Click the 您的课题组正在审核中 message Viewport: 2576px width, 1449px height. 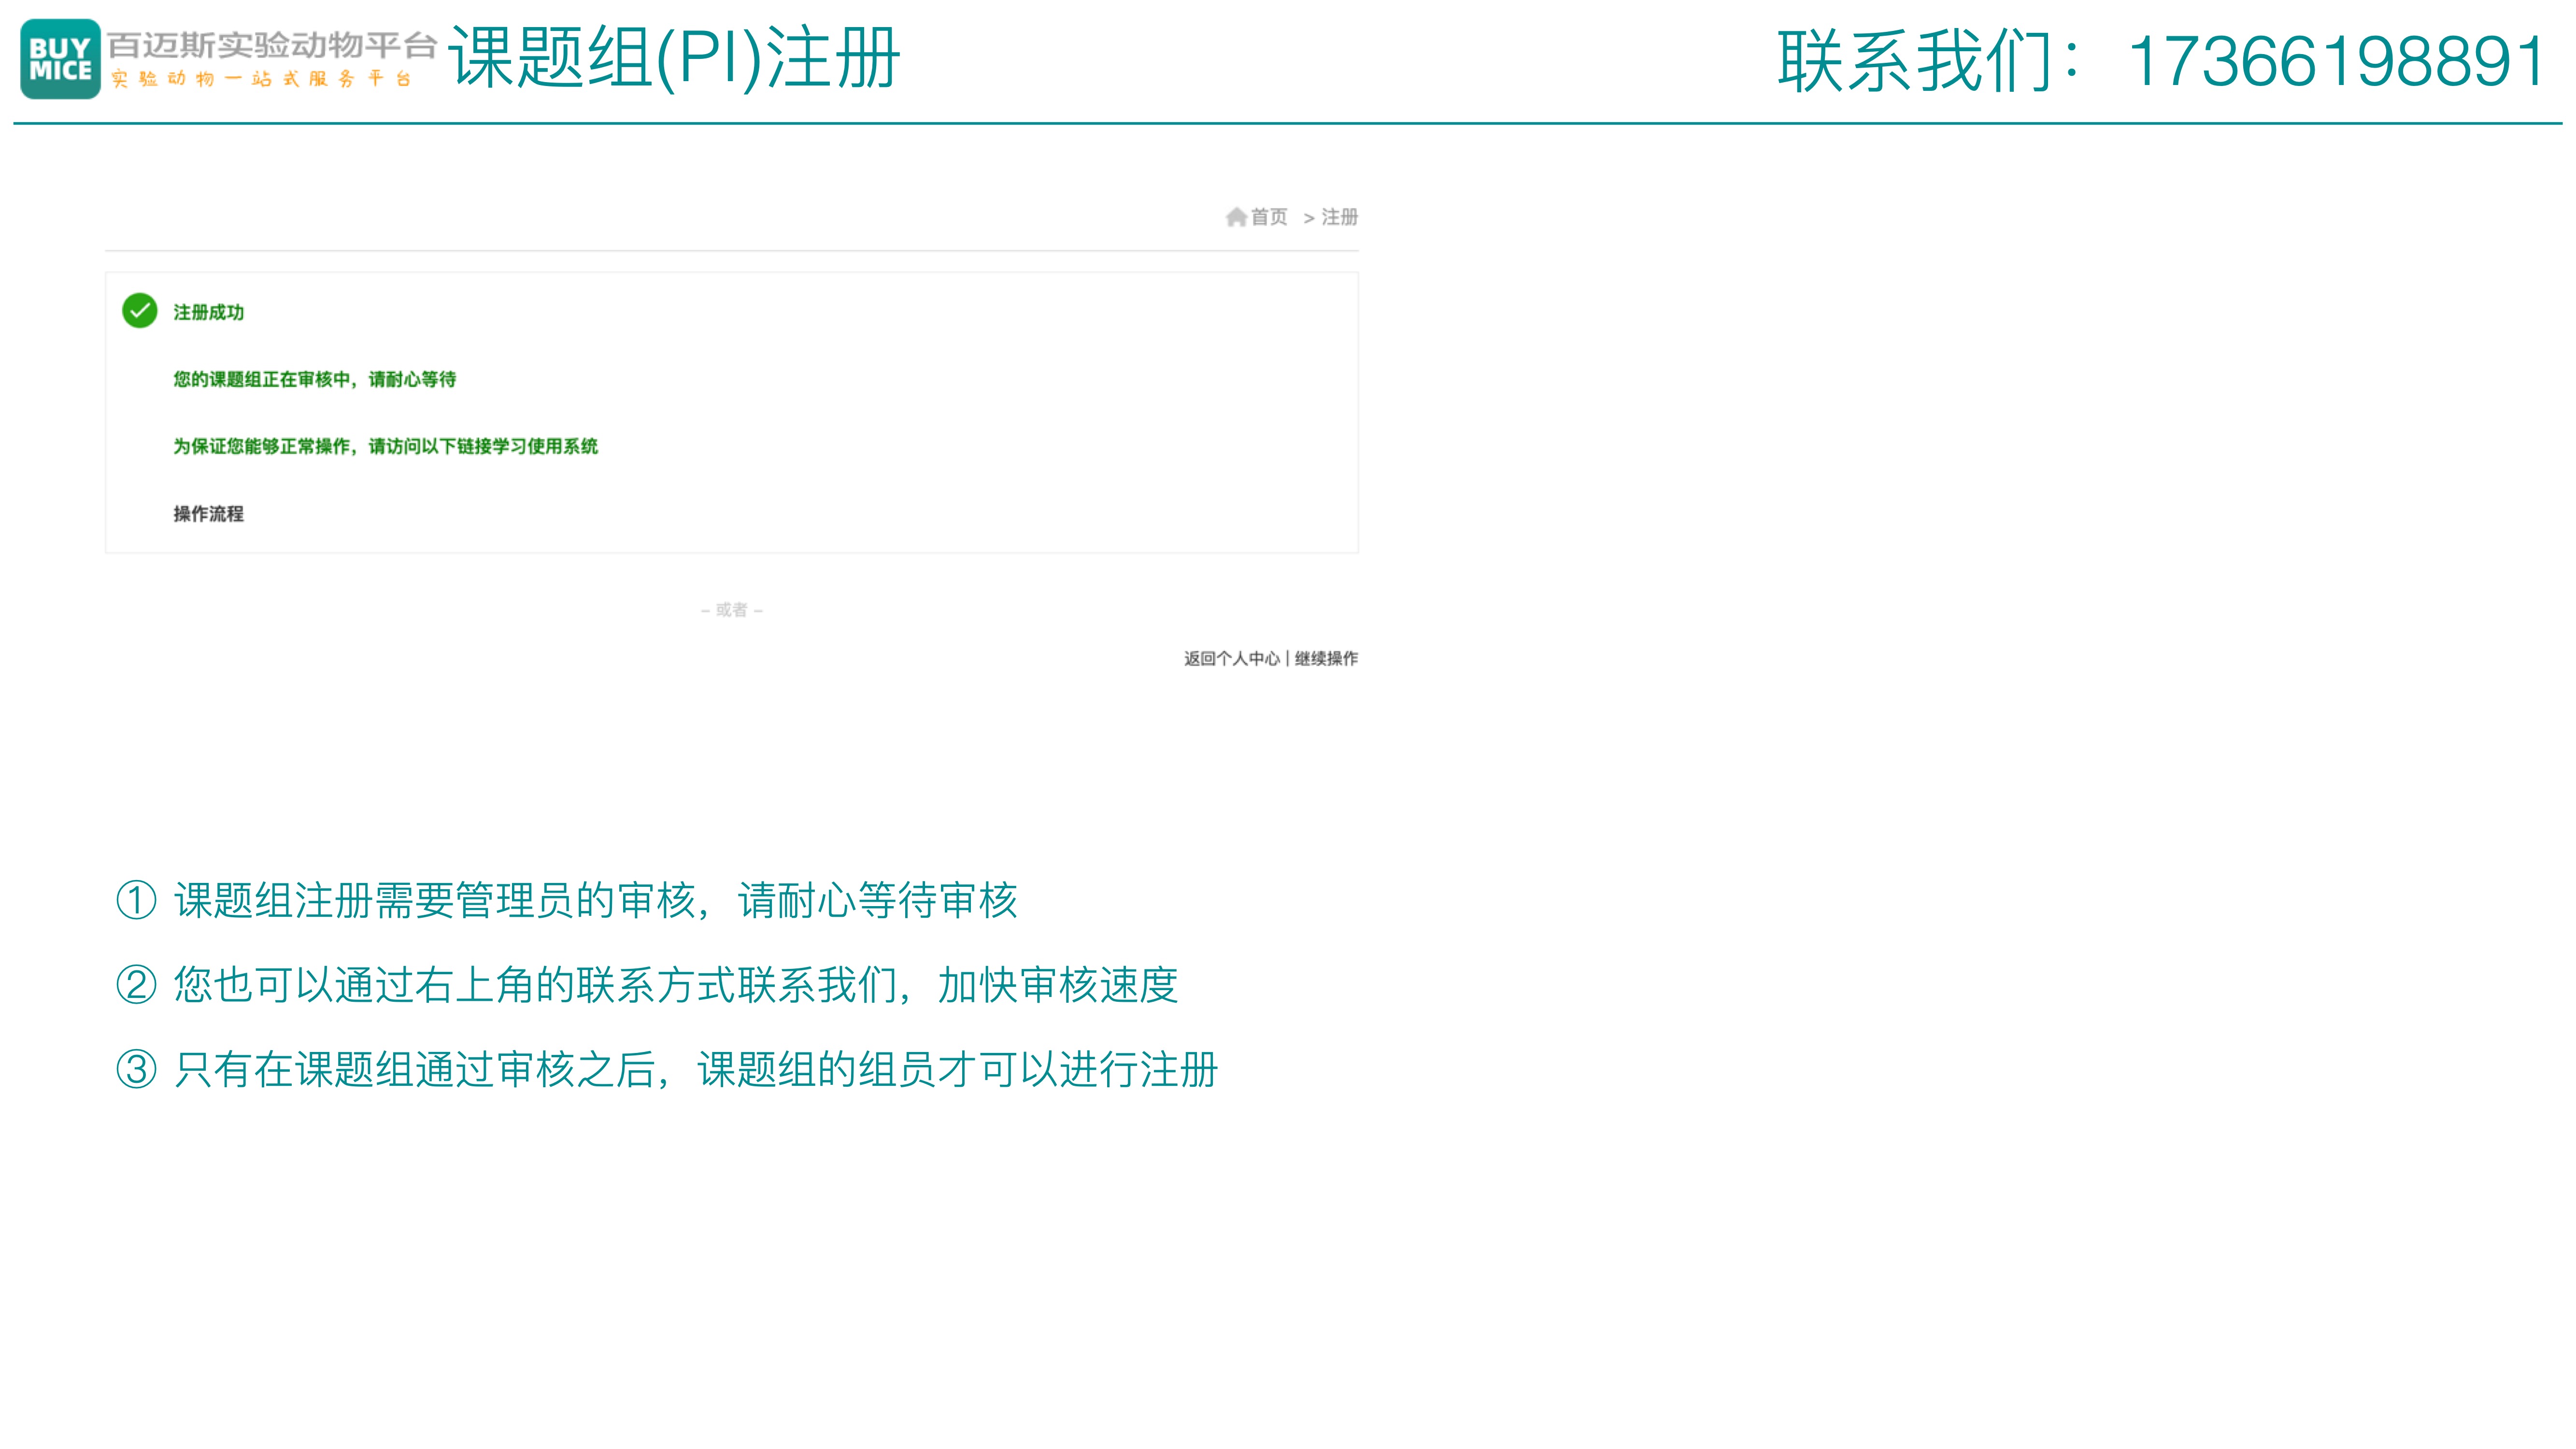tap(315, 379)
